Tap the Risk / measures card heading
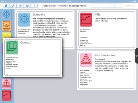138x103 pixels. [105, 55]
